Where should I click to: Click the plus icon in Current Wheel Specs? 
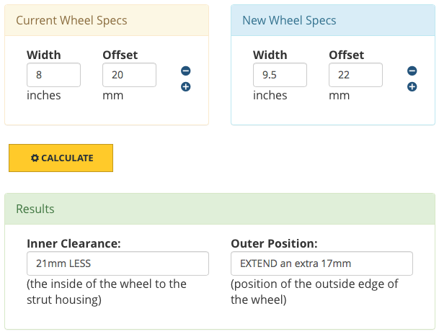185,87
